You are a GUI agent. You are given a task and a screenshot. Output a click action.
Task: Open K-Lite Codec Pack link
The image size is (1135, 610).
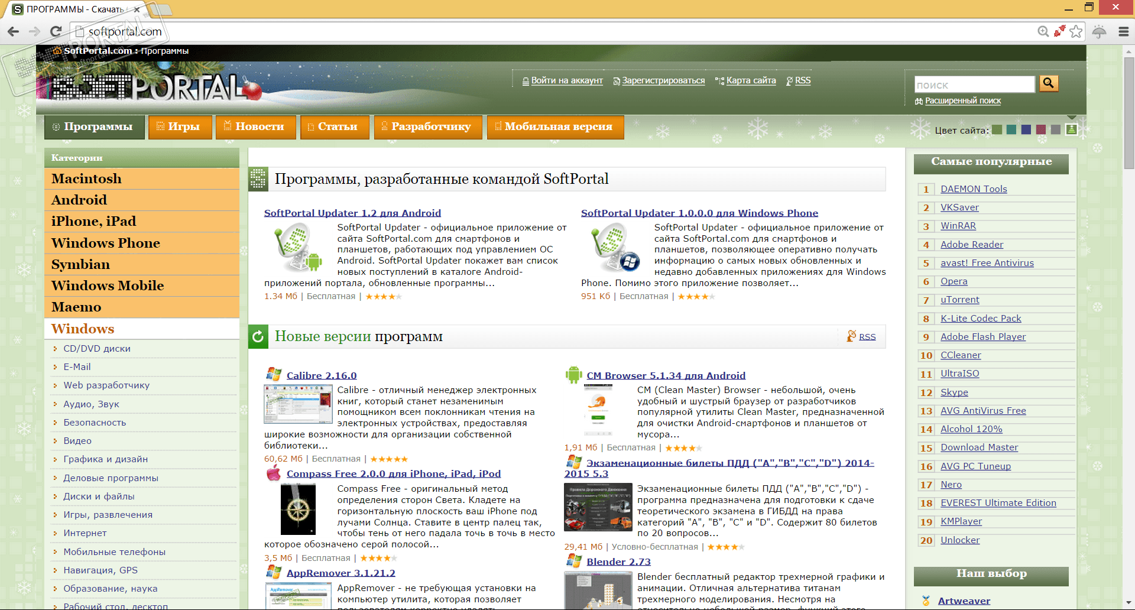point(981,319)
